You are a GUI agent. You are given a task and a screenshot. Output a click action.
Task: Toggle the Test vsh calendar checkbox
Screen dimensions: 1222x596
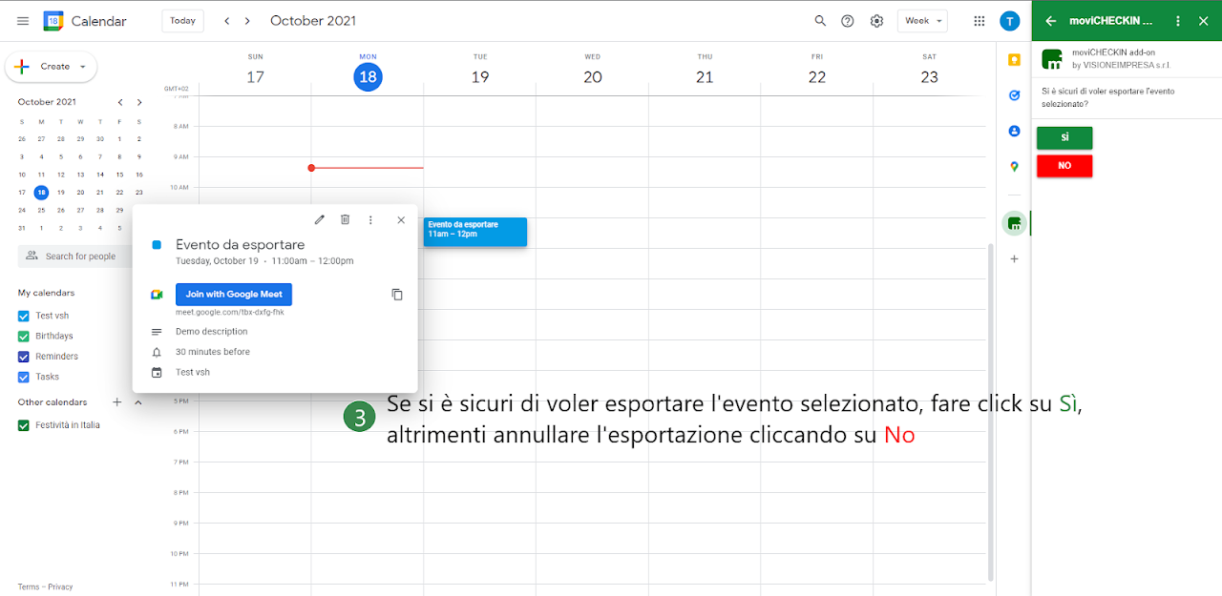[x=24, y=316]
